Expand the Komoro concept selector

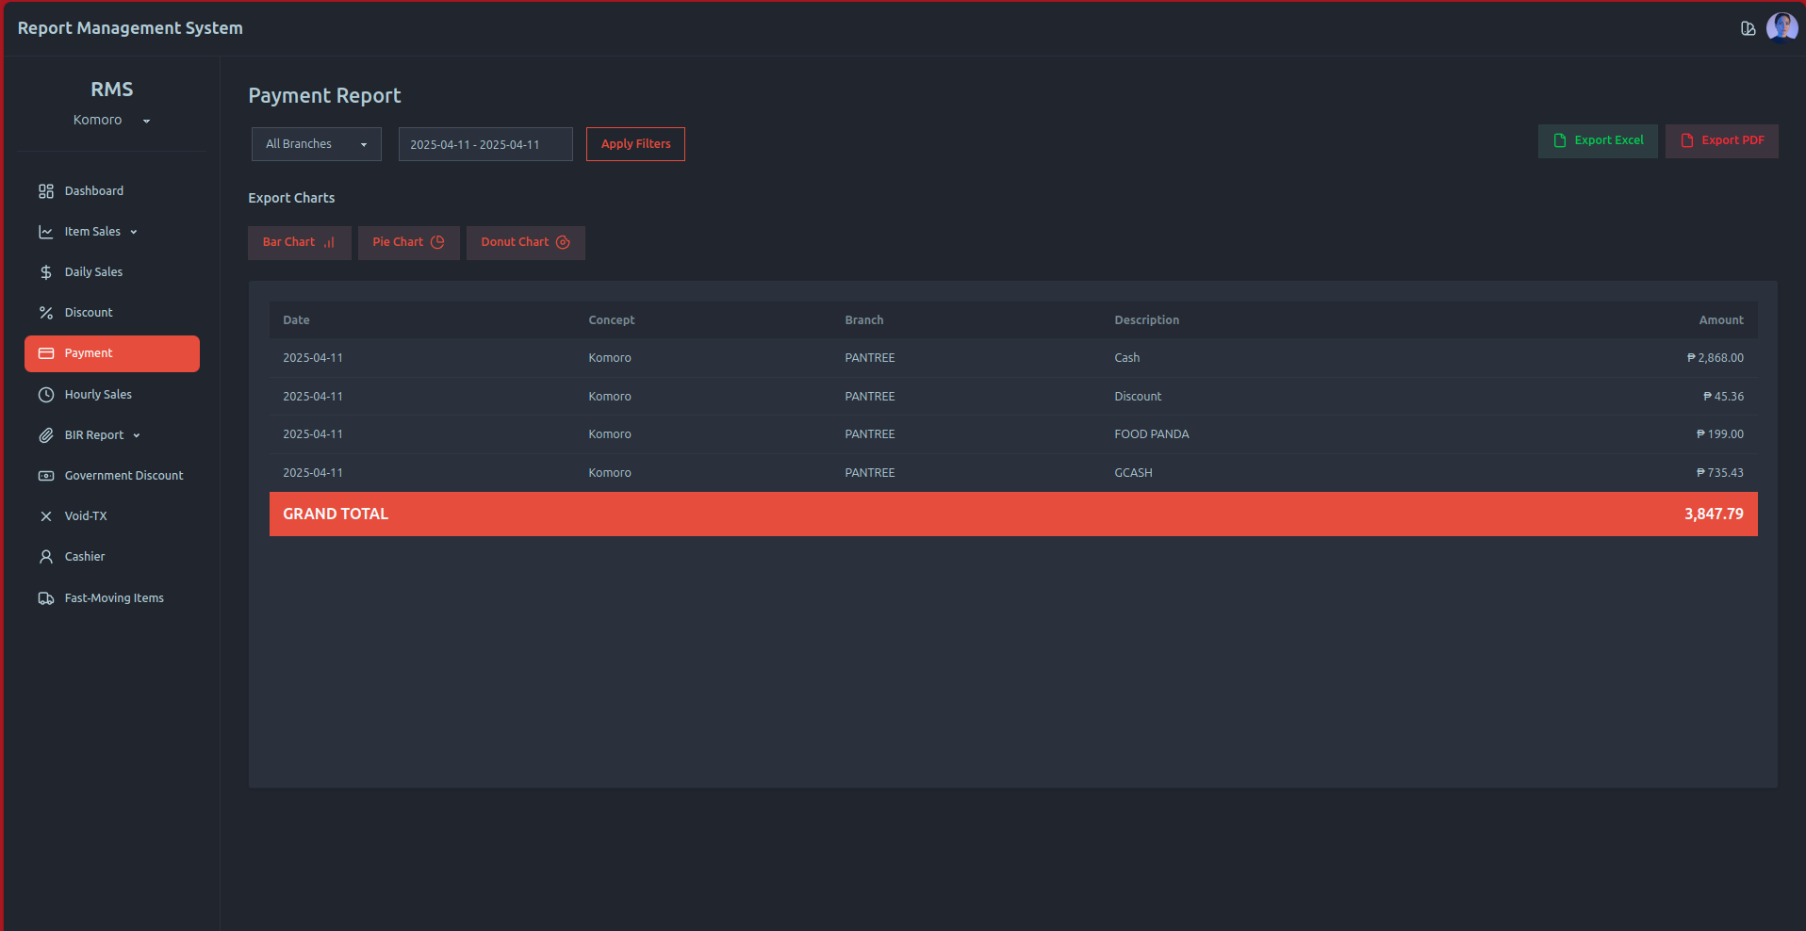(x=111, y=121)
